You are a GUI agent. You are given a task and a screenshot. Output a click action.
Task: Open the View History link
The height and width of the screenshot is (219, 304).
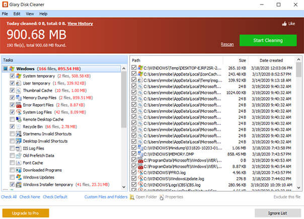(x=80, y=24)
